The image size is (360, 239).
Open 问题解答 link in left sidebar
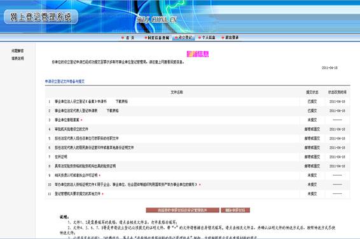click(x=18, y=51)
